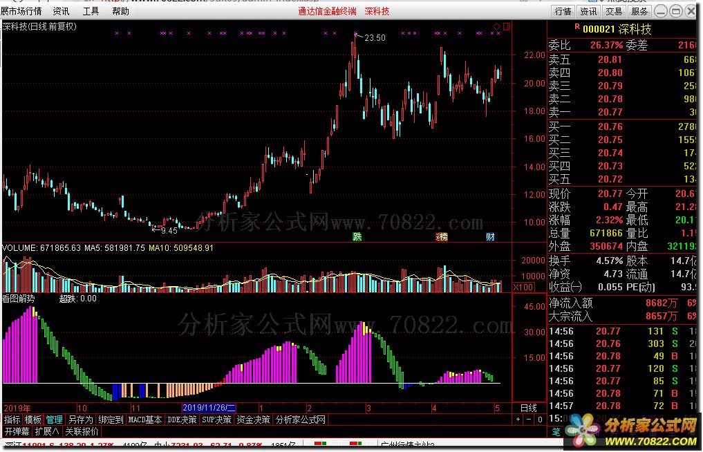
Task: Select the 管理 tab
Action: tap(54, 420)
